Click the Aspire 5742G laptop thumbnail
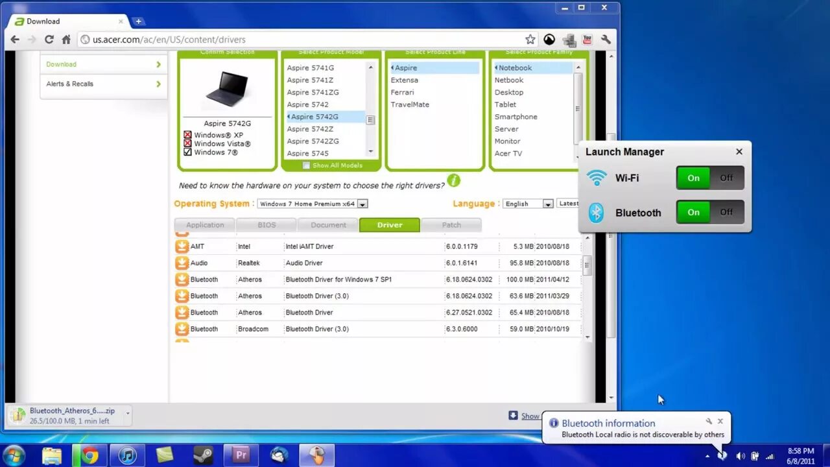The height and width of the screenshot is (467, 830). click(227, 89)
